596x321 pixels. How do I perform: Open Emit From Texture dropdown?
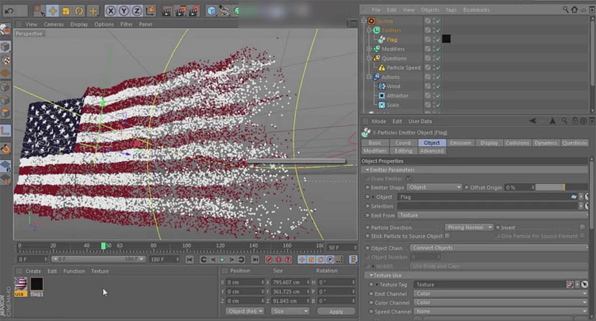coord(492,215)
